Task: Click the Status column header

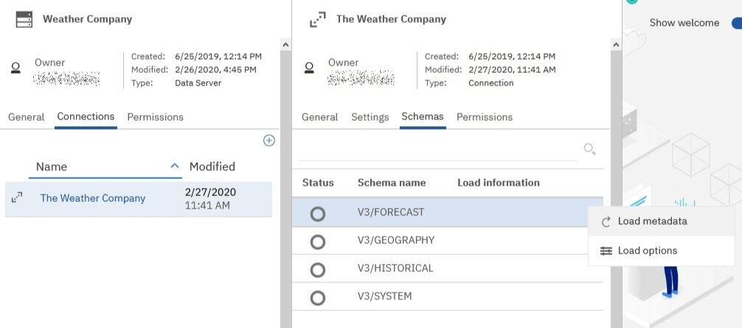Action: click(x=318, y=183)
